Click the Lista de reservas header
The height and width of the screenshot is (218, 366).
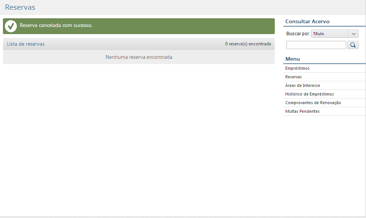(x=25, y=44)
